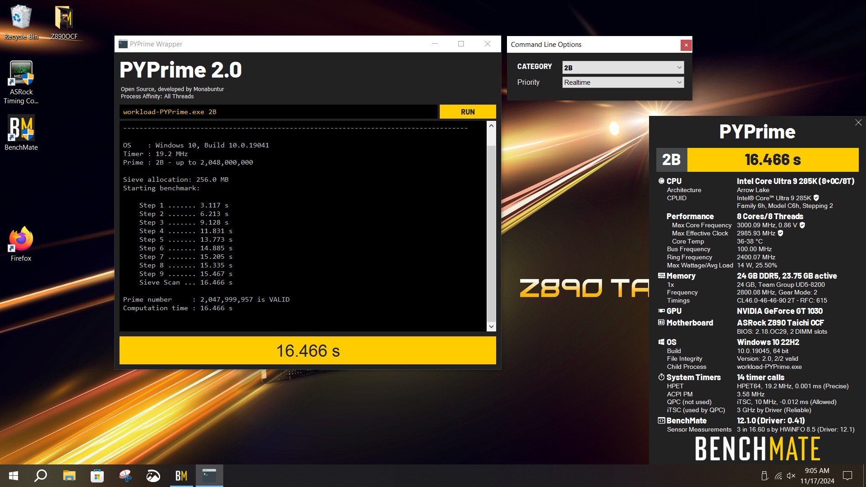
Task: Open the network tray icon
Action: tap(778, 476)
